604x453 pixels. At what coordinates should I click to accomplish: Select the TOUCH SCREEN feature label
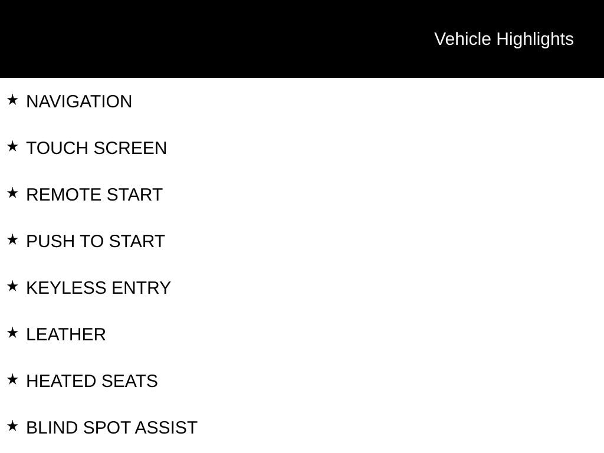(96, 148)
